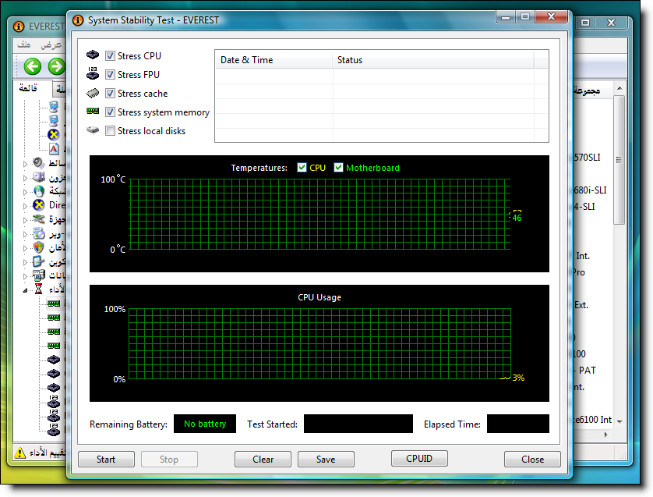Disable the Stress cache checkbox
Image resolution: width=653 pixels, height=497 pixels.
click(110, 94)
